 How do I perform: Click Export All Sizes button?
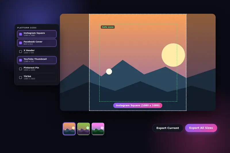[201, 128]
